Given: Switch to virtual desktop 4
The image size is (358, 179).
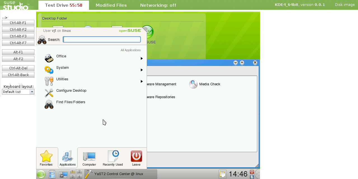Looking at the screenshot, I should 79,176.
